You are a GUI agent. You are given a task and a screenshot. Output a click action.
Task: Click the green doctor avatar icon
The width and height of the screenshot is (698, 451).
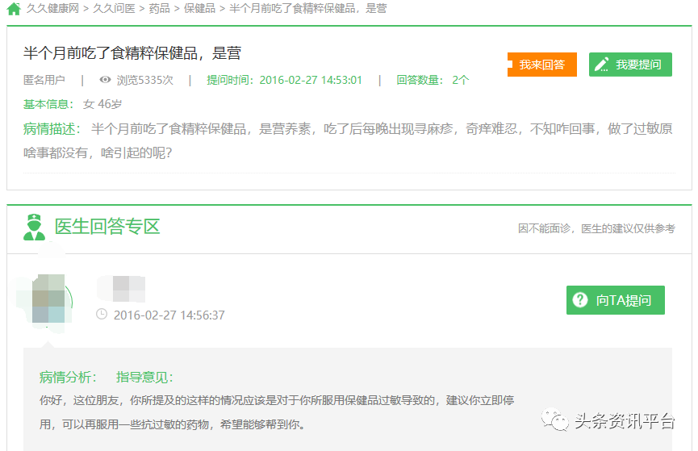click(34, 227)
